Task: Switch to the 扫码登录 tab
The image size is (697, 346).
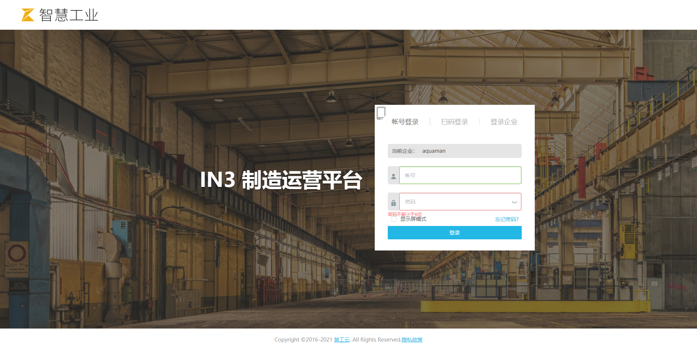Action: click(x=454, y=122)
